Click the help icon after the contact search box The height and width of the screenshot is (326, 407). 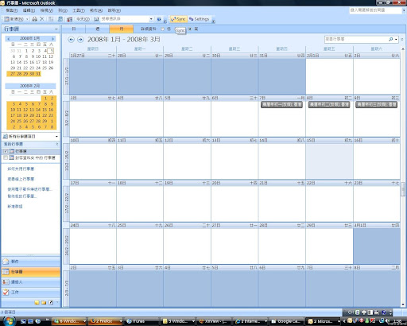click(159, 19)
